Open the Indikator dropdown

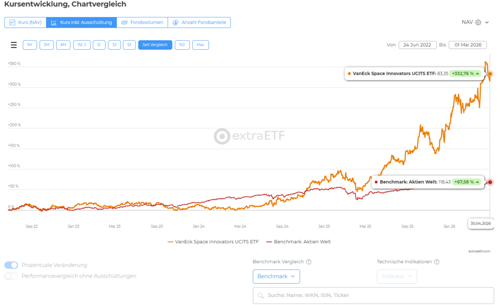[x=397, y=277]
